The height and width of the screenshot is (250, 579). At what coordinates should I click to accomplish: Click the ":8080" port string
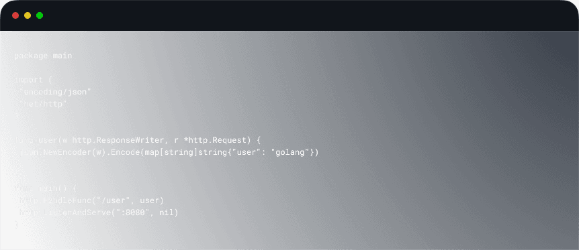tap(131, 212)
